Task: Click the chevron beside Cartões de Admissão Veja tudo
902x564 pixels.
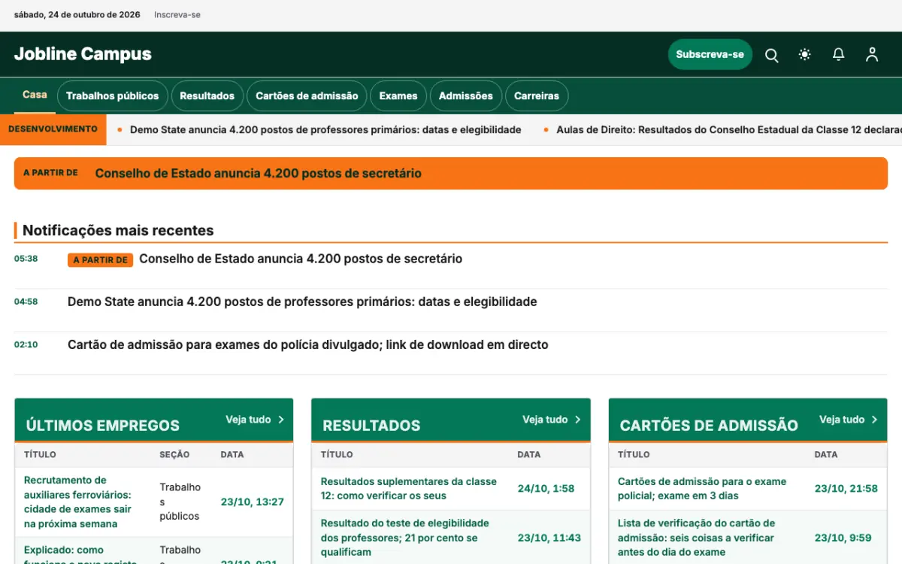Action: point(875,420)
